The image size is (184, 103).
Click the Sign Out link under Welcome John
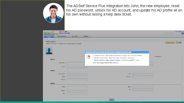click(x=61, y=33)
